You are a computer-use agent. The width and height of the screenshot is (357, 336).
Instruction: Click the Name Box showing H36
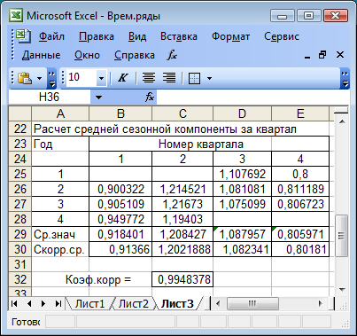point(50,97)
